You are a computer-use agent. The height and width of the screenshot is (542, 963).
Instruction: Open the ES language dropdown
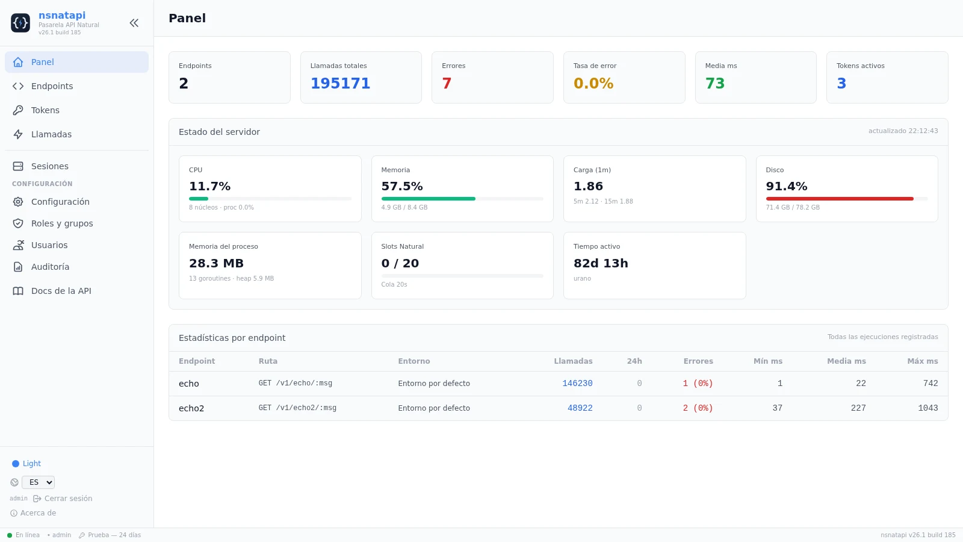[38, 482]
